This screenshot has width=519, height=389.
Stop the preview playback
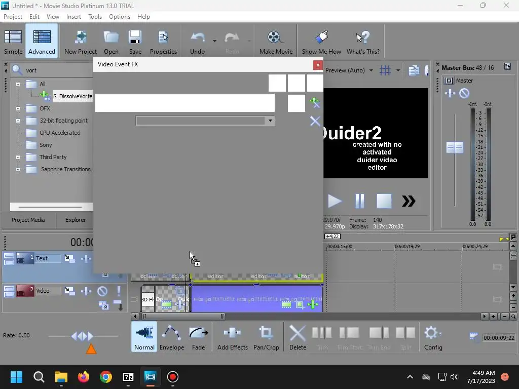[384, 201]
